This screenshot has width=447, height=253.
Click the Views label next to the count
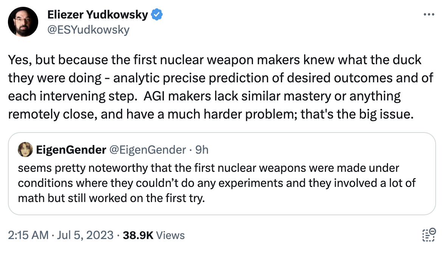pyautogui.click(x=171, y=235)
